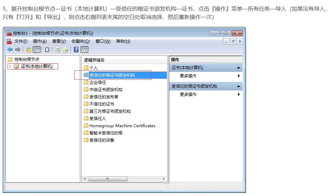The height and width of the screenshot is (196, 333).
Task: Expand the 证书(本地计算机) tree node
Action: pyautogui.click(x=10, y=66)
